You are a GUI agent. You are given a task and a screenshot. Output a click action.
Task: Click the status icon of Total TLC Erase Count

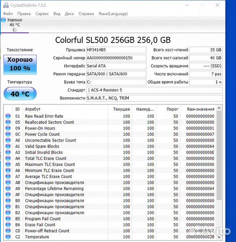[8, 158]
